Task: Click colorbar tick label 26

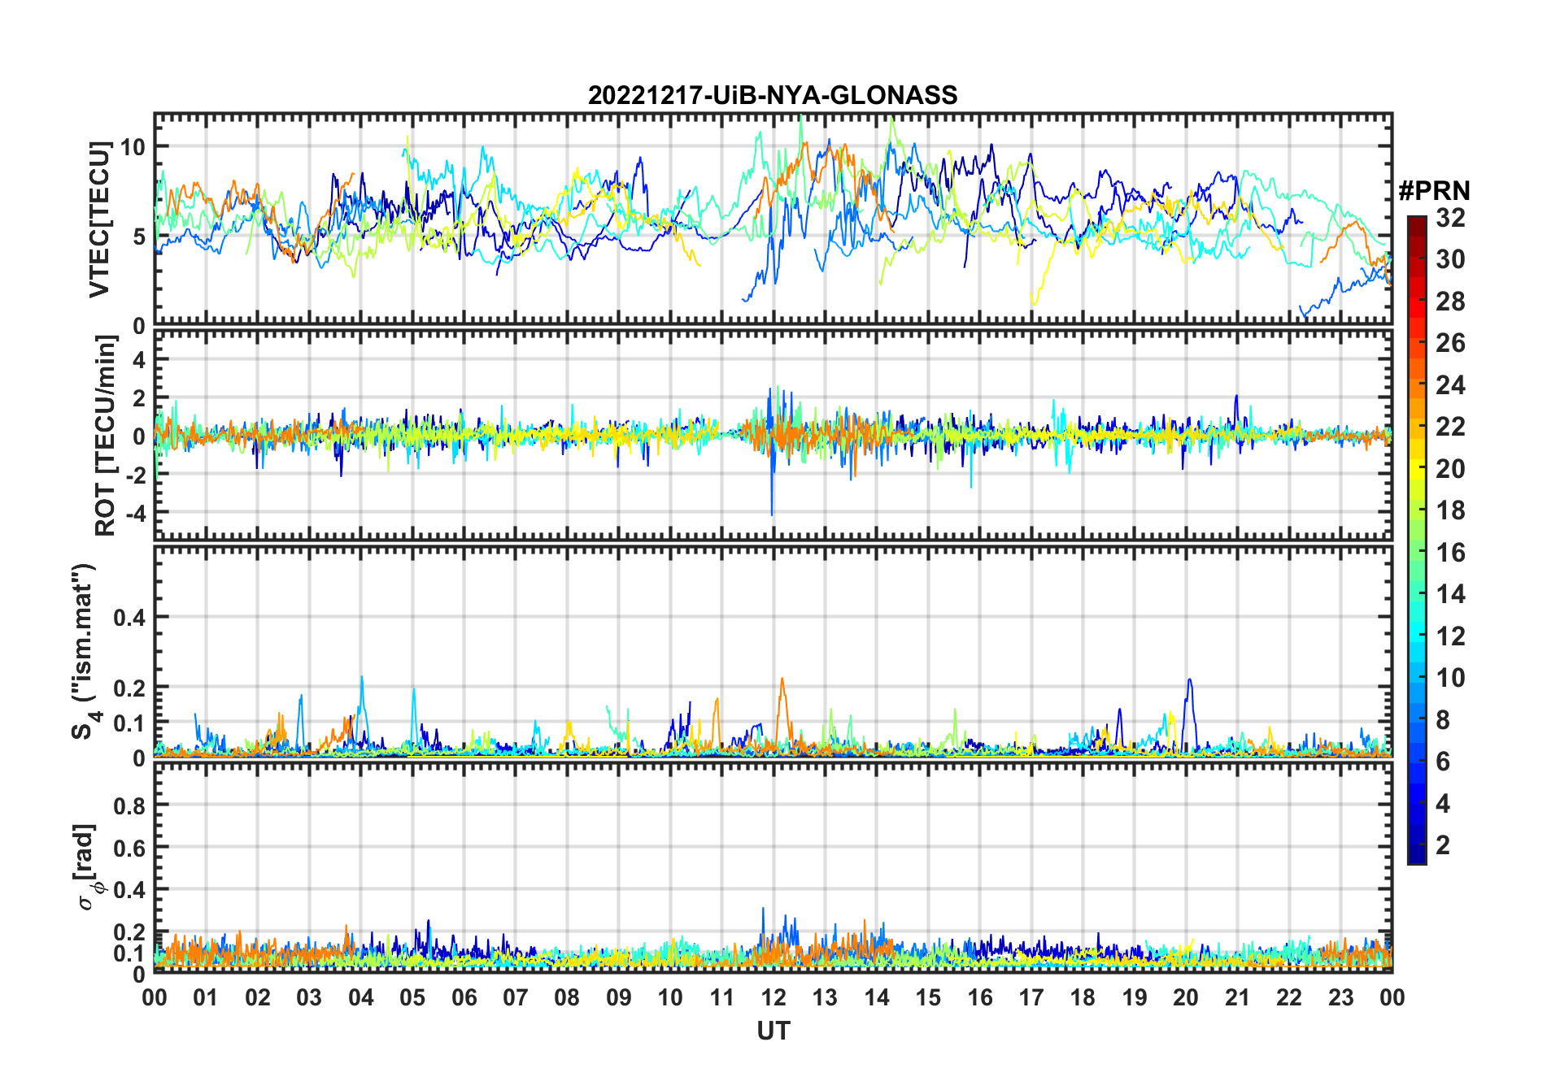Action: pyautogui.click(x=1450, y=343)
